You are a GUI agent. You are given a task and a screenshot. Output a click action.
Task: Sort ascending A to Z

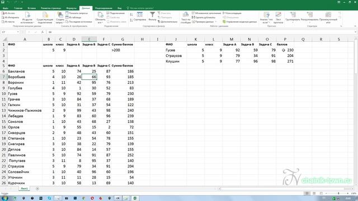[x=131, y=15]
